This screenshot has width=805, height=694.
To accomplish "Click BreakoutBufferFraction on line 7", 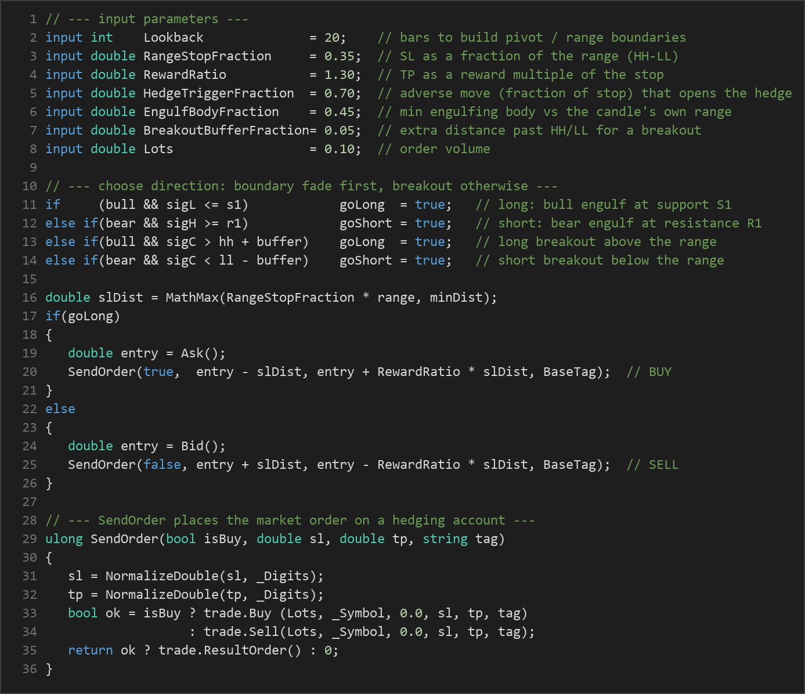I will (x=226, y=131).
